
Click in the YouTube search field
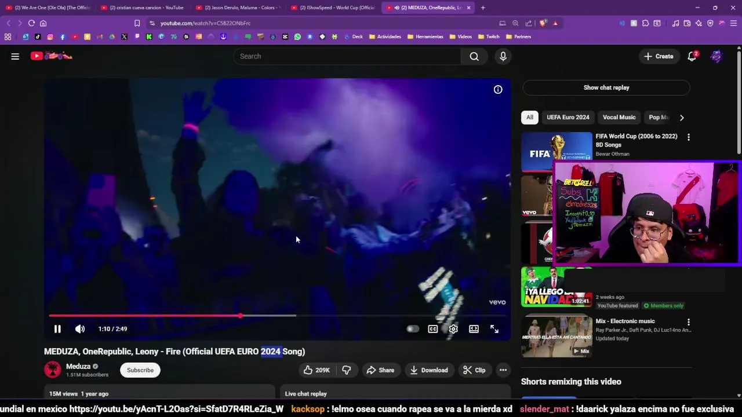click(347, 56)
